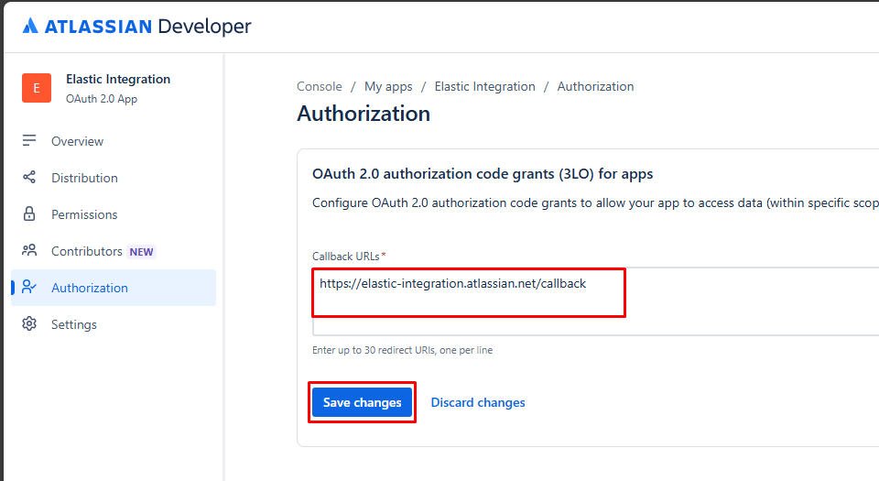Click the Authorization page heading
This screenshot has height=481, width=879.
pos(364,115)
